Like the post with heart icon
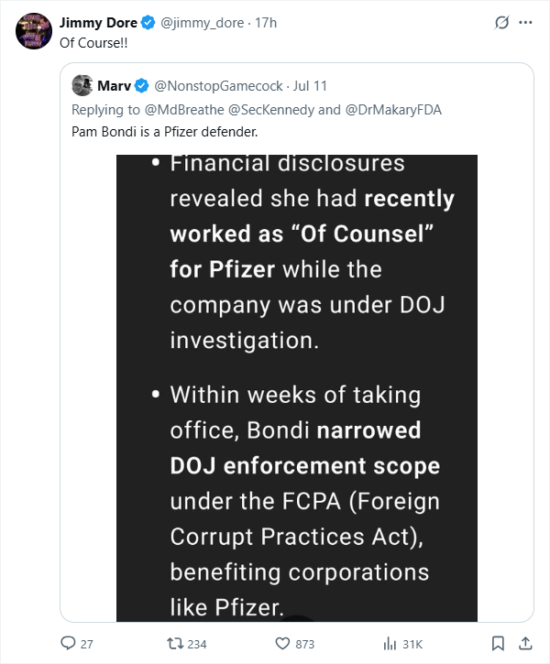This screenshot has width=550, height=664. point(282,644)
